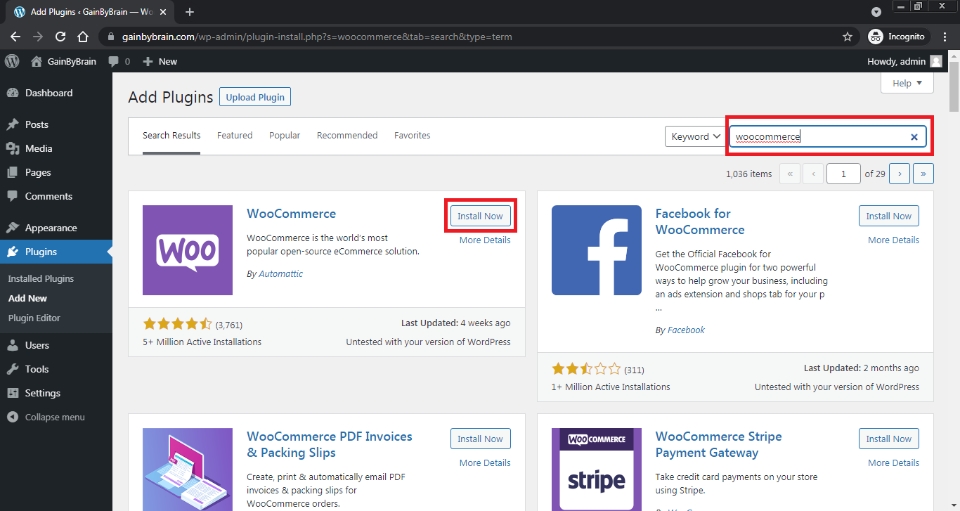Install WooCommerce PDF Invoices & Packing Slips
960x511 pixels.
pyautogui.click(x=480, y=439)
